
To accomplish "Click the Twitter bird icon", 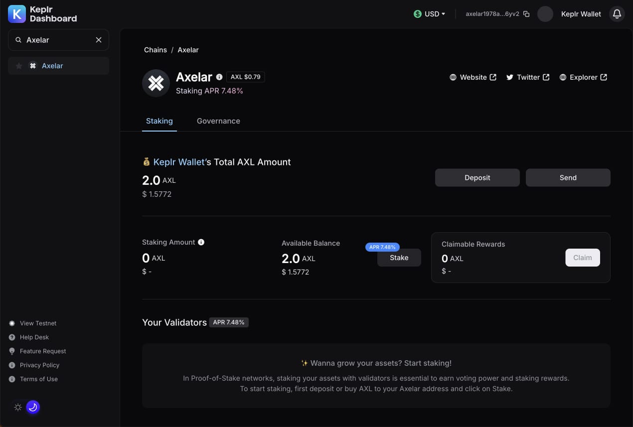I will pyautogui.click(x=510, y=77).
